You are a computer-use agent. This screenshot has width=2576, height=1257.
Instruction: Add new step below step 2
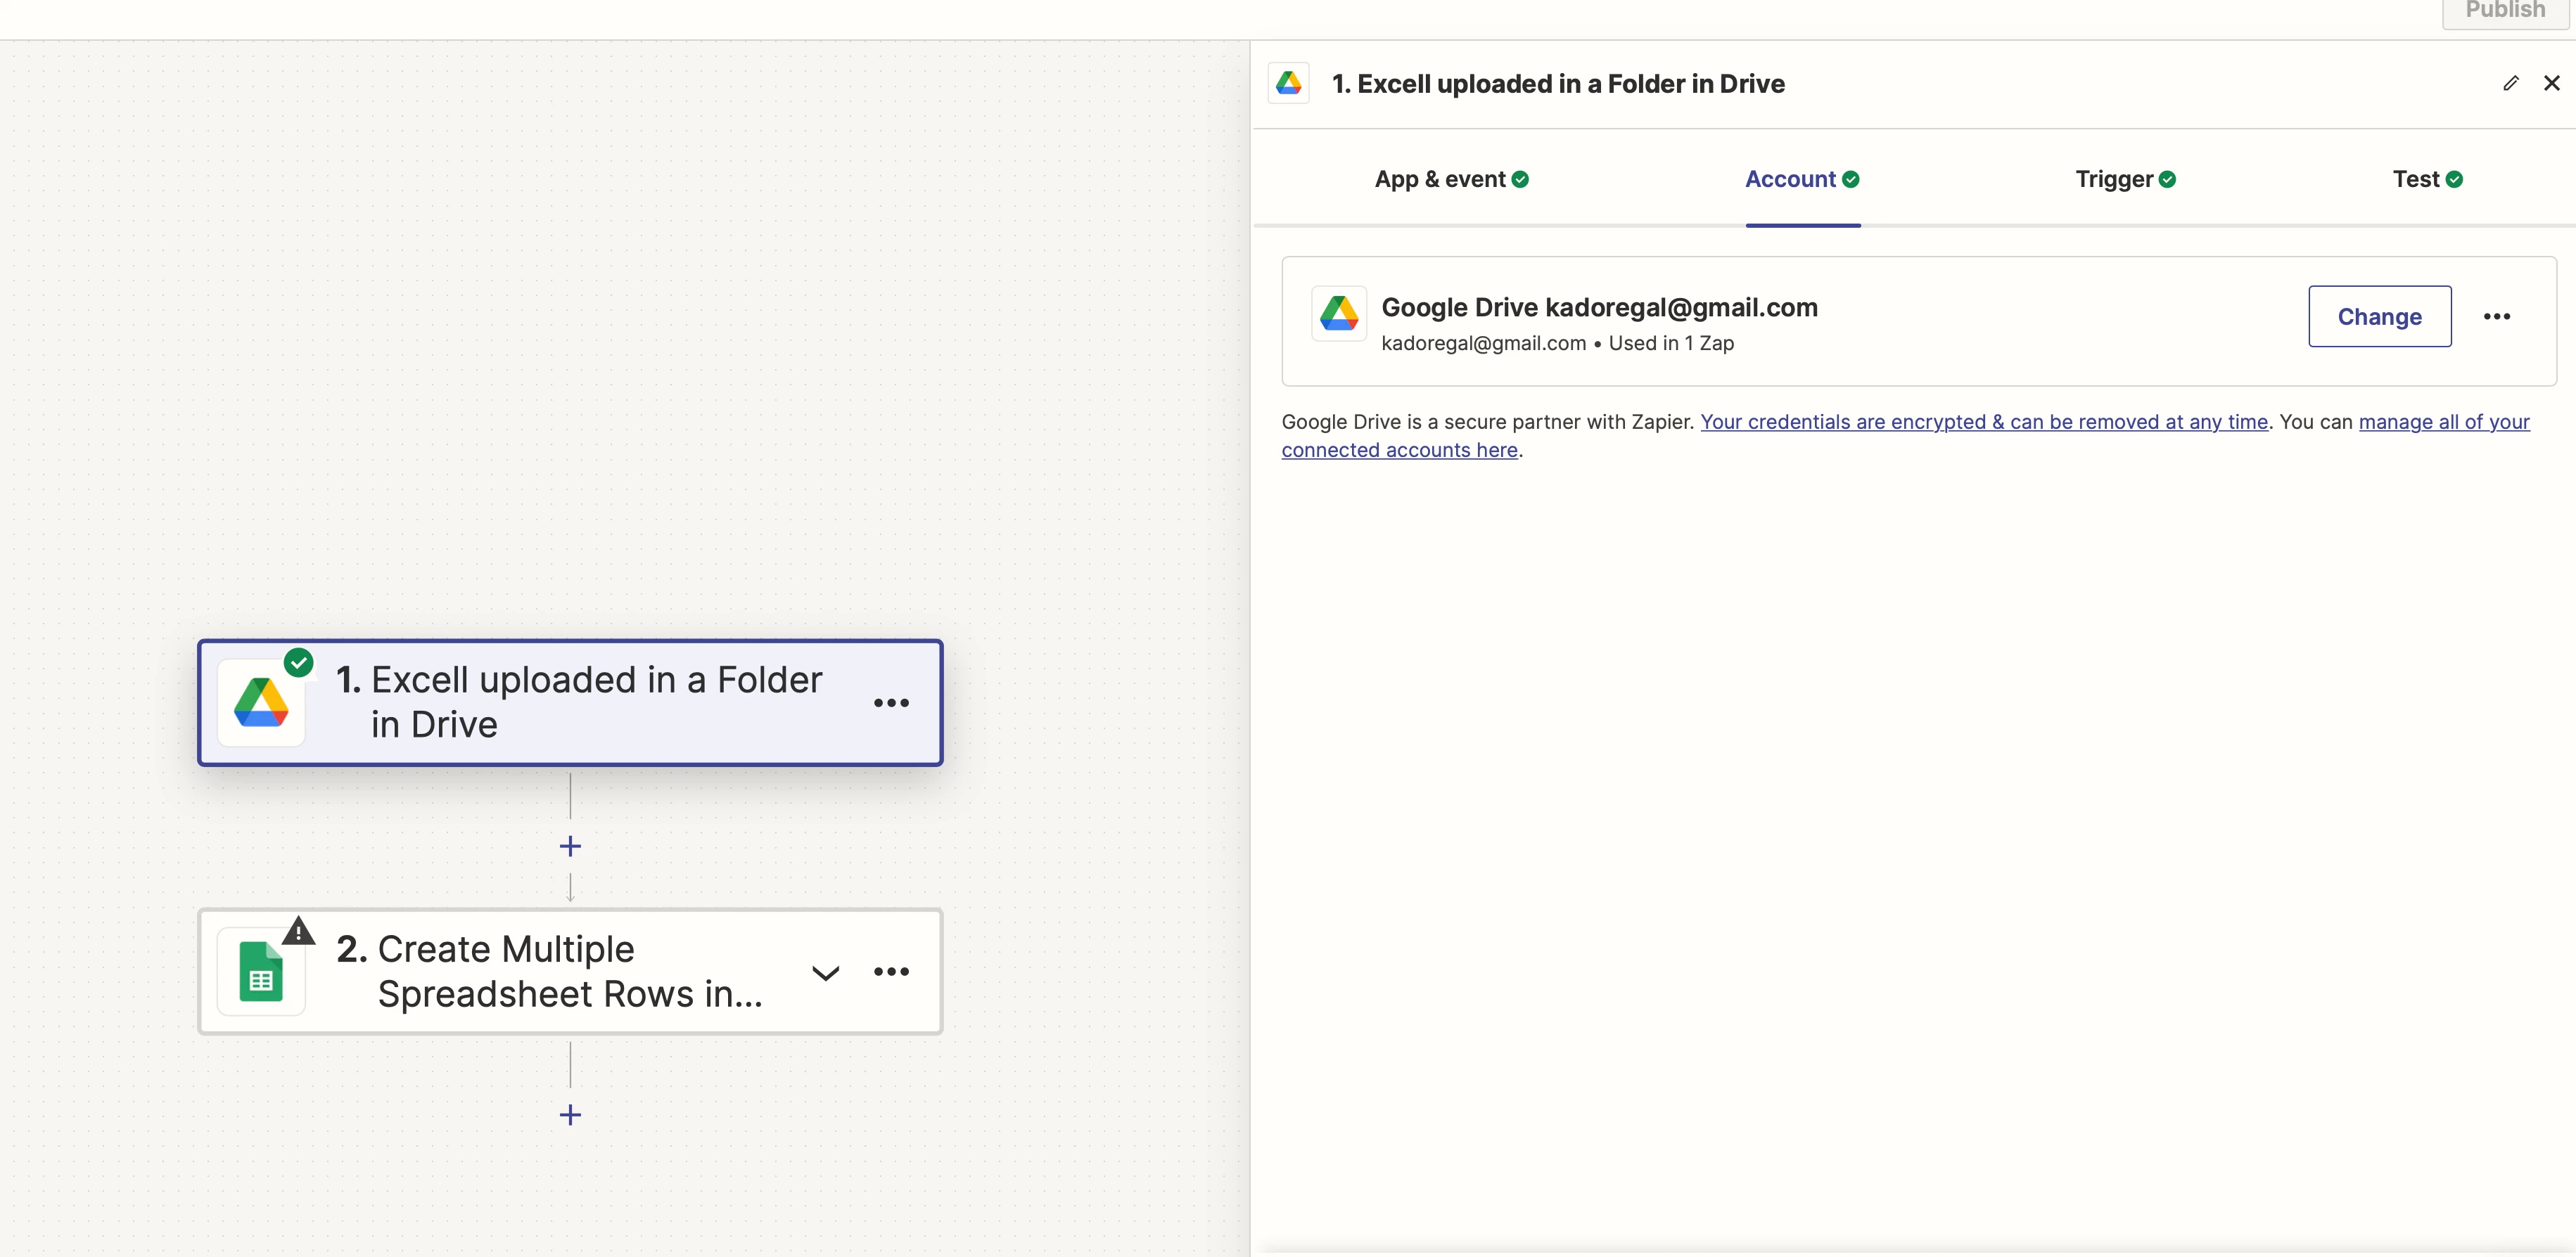[x=570, y=1114]
